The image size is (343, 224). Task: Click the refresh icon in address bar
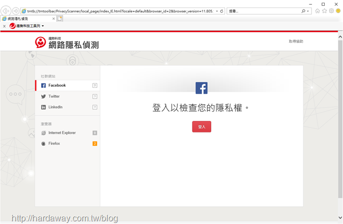[221, 11]
